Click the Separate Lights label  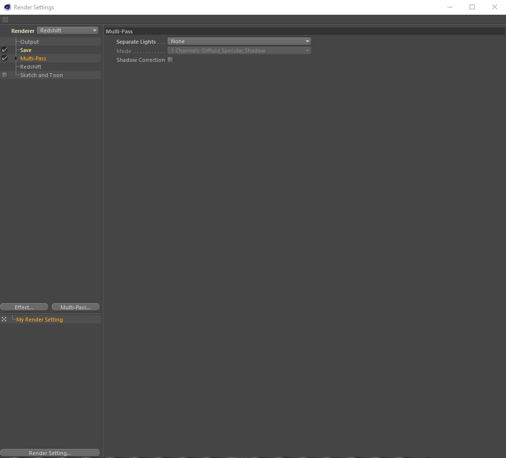point(136,42)
